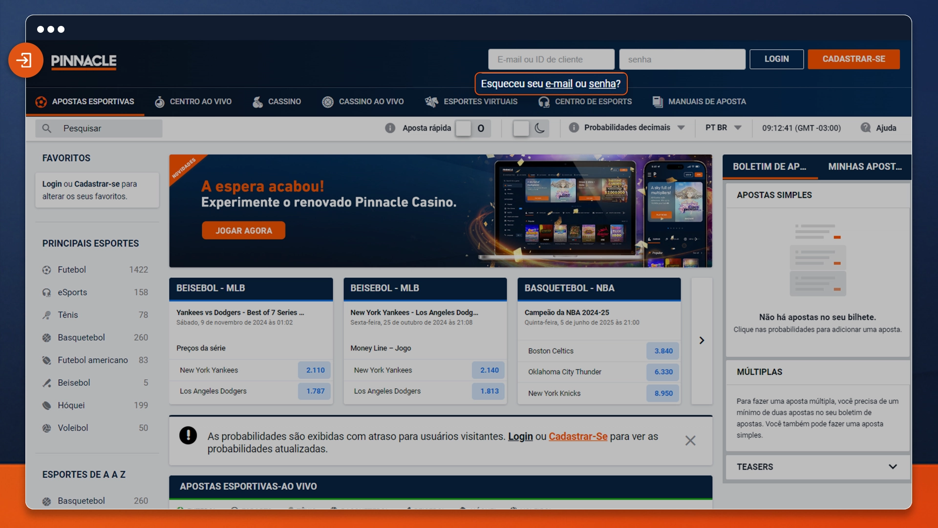This screenshot has width=938, height=528.
Task: Click the CADASTRAR-SE button
Action: click(853, 59)
